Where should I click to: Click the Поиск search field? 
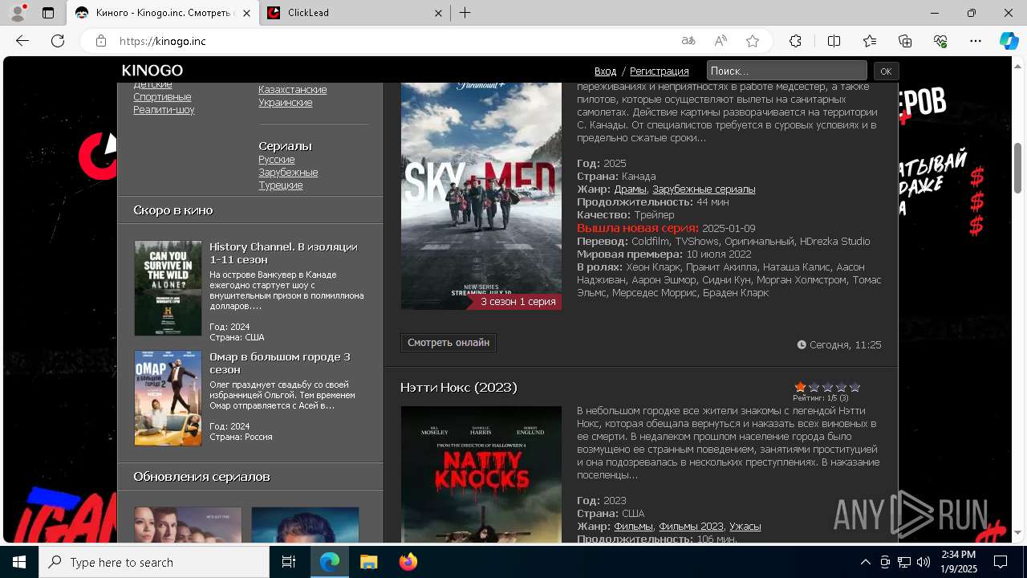click(786, 71)
